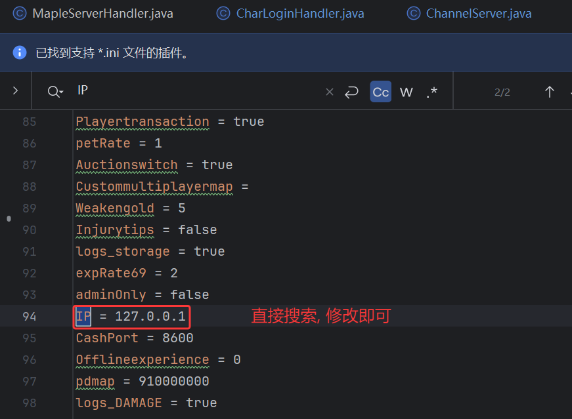Click the false value of adminOnly
572x419 pixels.
click(x=190, y=295)
